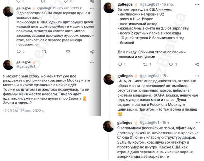Like the tweet about neighbors in the USA

coord(68,52)
